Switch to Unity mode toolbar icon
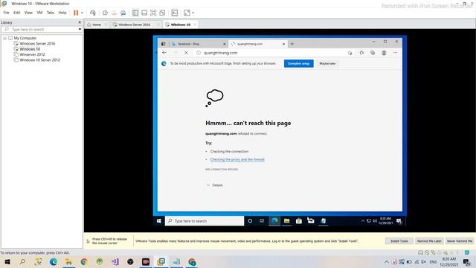Viewport: 476px width, 268px height. (x=162, y=13)
